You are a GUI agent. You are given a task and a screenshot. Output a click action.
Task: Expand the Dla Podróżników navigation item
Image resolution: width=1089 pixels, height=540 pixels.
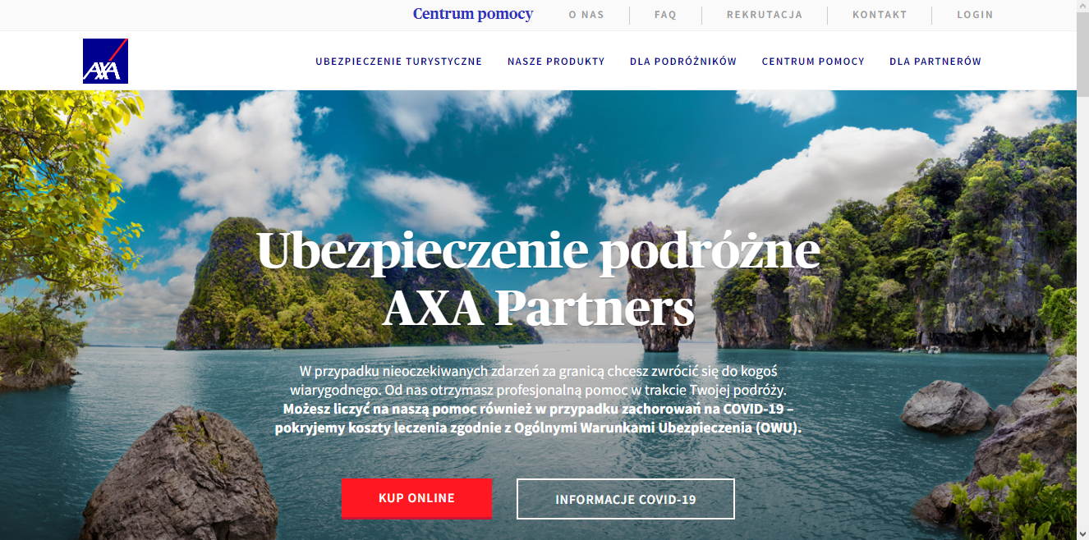[683, 62]
